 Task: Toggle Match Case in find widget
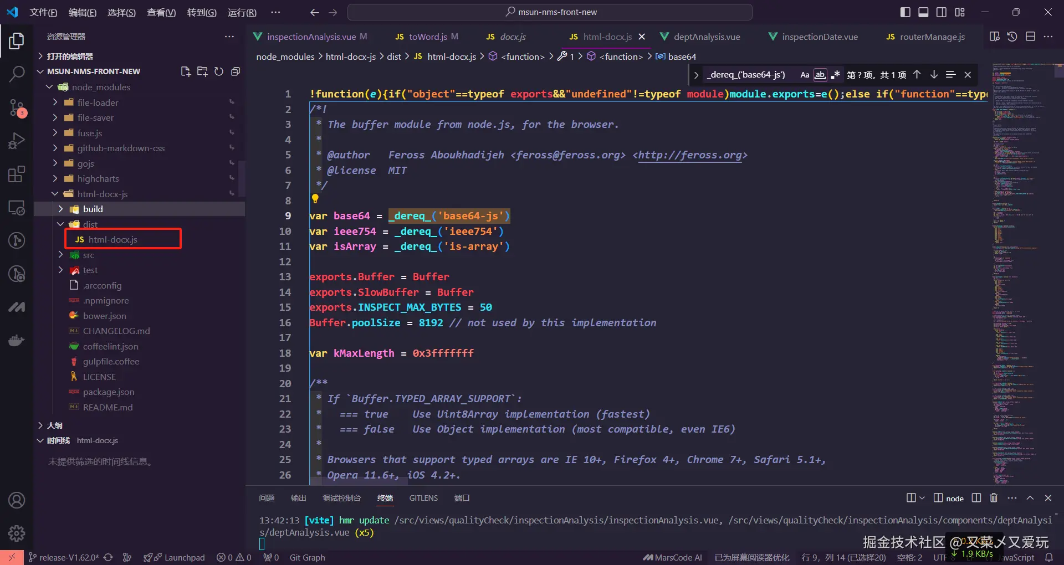pos(805,75)
